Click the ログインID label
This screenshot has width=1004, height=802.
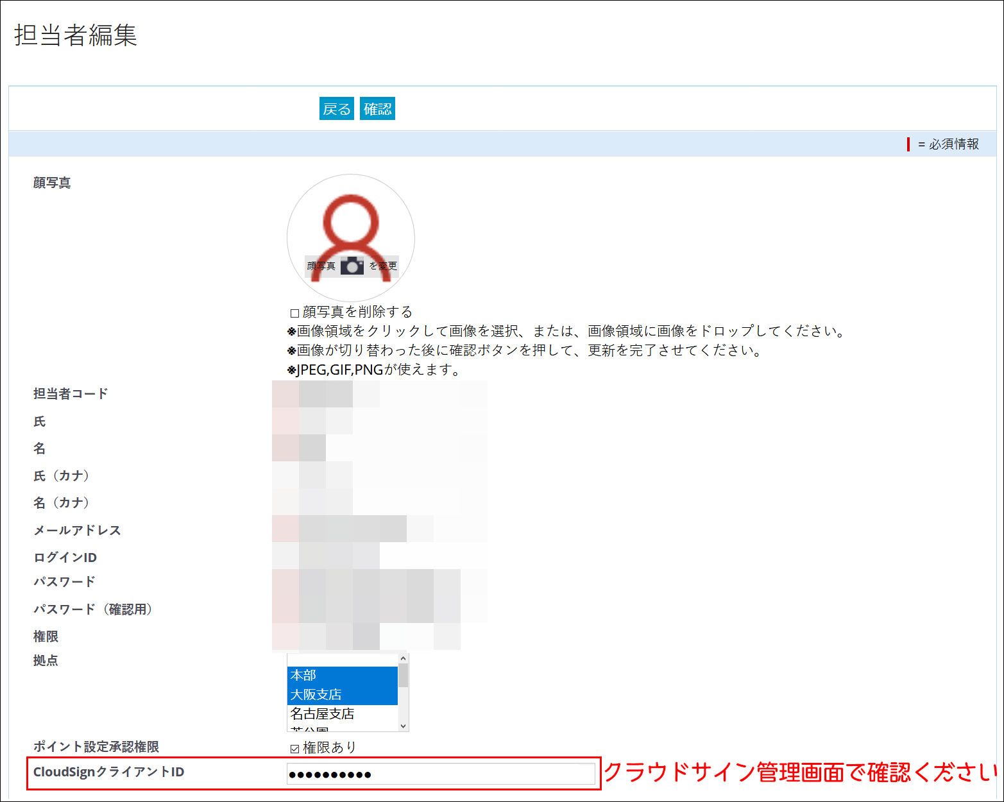coord(65,557)
